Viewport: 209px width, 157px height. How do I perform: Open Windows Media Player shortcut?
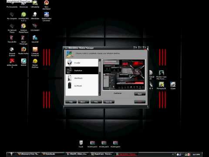[x=24, y=28]
